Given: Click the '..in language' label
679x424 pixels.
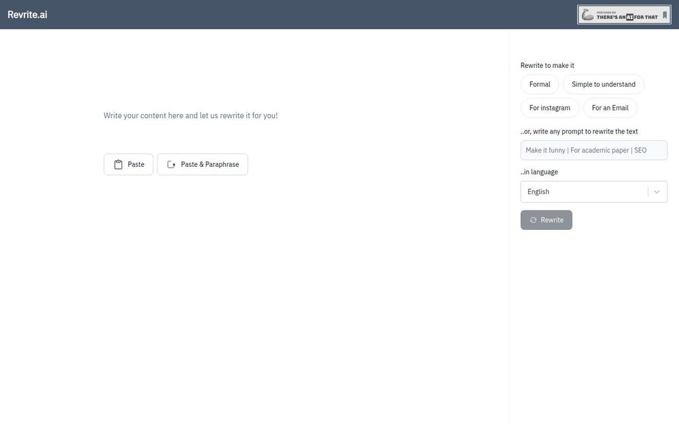Looking at the screenshot, I should [539, 172].
